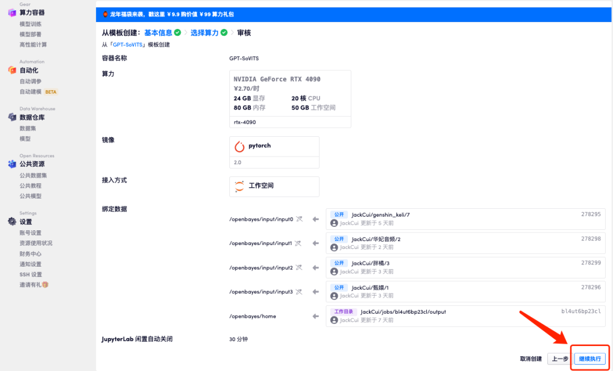
Task: Click the 工作目录 badge
Action: (x=343, y=311)
